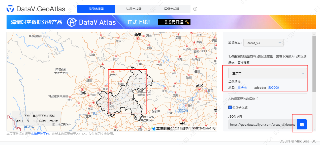The height and width of the screenshot is (145, 320).
Task: Click the 重庆市 place name link
Action: point(243,87)
